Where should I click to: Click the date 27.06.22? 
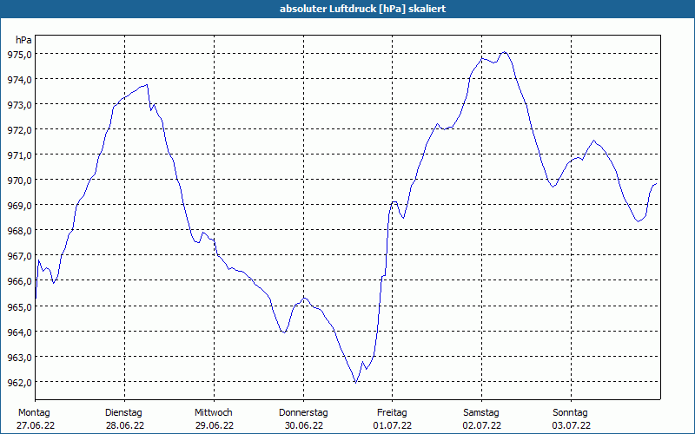coord(36,425)
